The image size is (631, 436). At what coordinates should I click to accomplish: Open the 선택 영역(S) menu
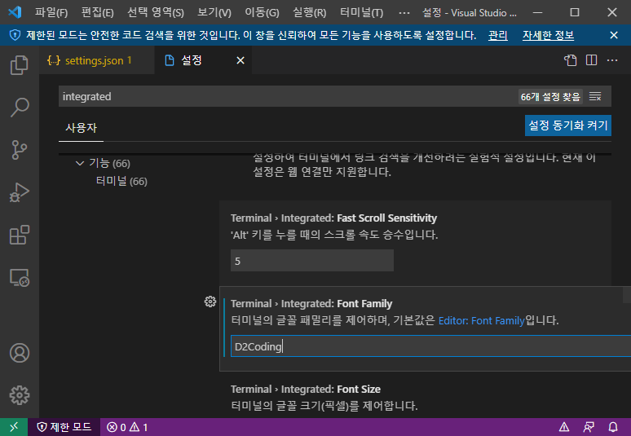(x=156, y=13)
